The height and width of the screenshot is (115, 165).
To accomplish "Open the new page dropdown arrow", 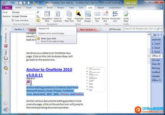I will [158, 35].
